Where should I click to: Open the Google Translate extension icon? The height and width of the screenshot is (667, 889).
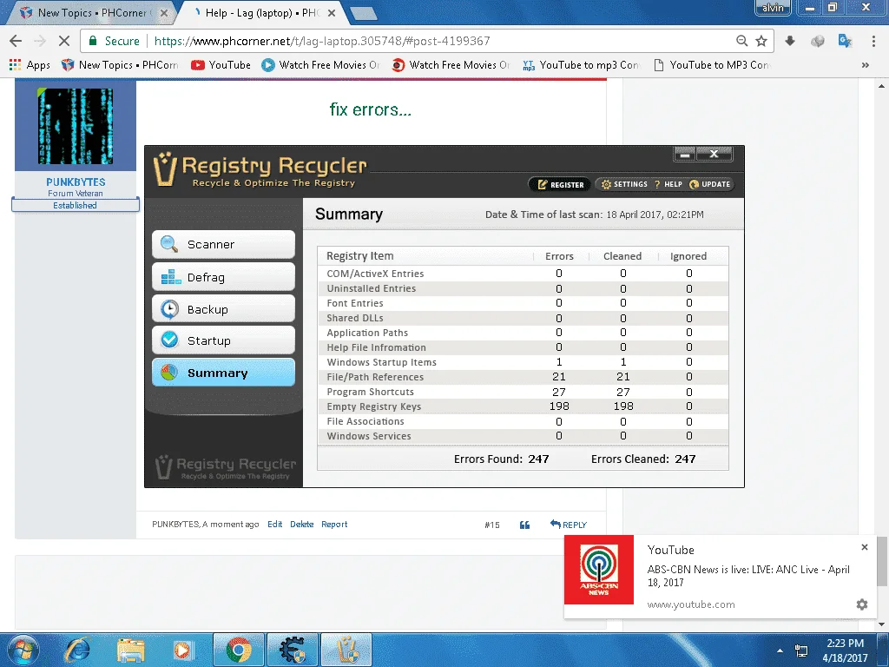pos(845,41)
